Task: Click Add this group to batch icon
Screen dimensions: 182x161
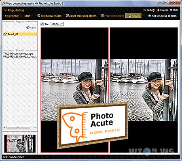Action: pos(150,16)
